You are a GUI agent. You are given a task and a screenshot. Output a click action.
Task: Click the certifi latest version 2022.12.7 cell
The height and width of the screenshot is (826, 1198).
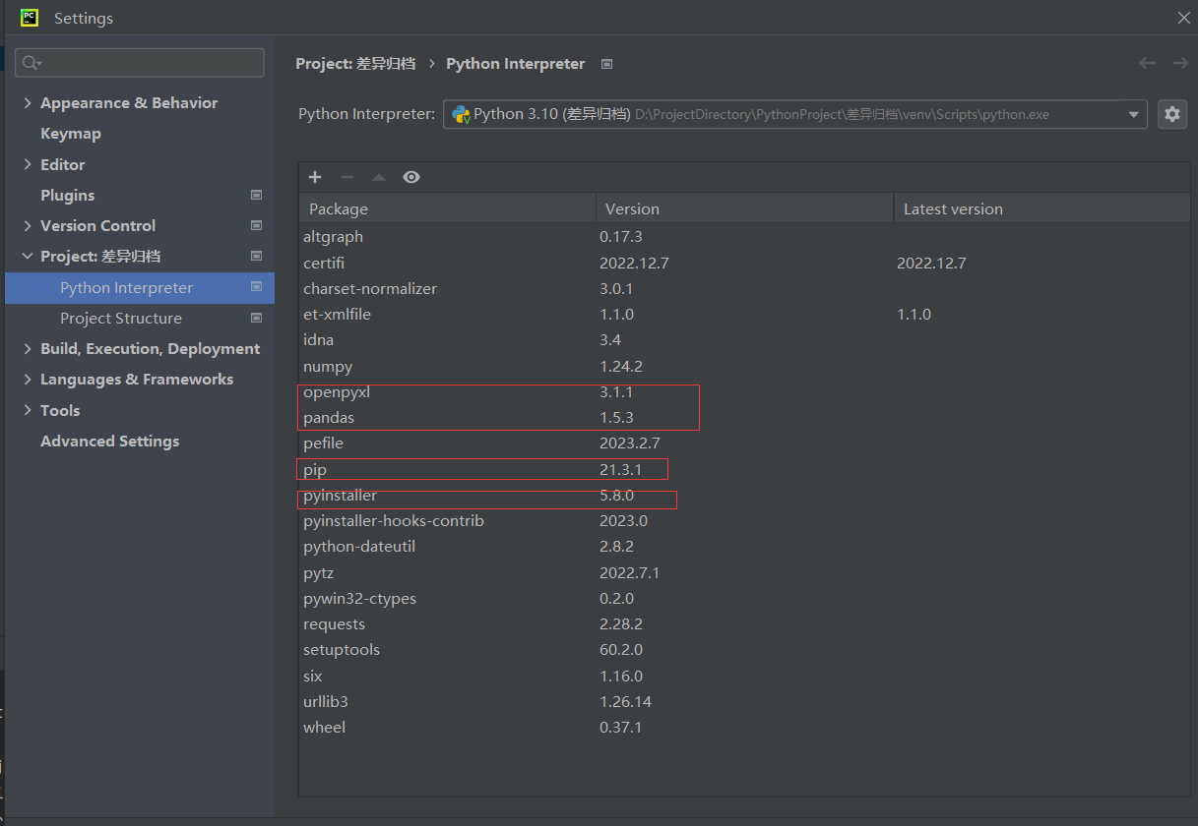tap(931, 263)
